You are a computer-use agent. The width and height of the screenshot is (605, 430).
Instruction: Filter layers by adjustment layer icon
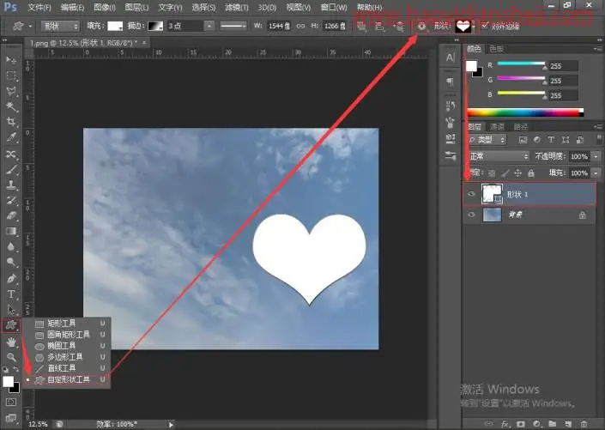[x=537, y=140]
